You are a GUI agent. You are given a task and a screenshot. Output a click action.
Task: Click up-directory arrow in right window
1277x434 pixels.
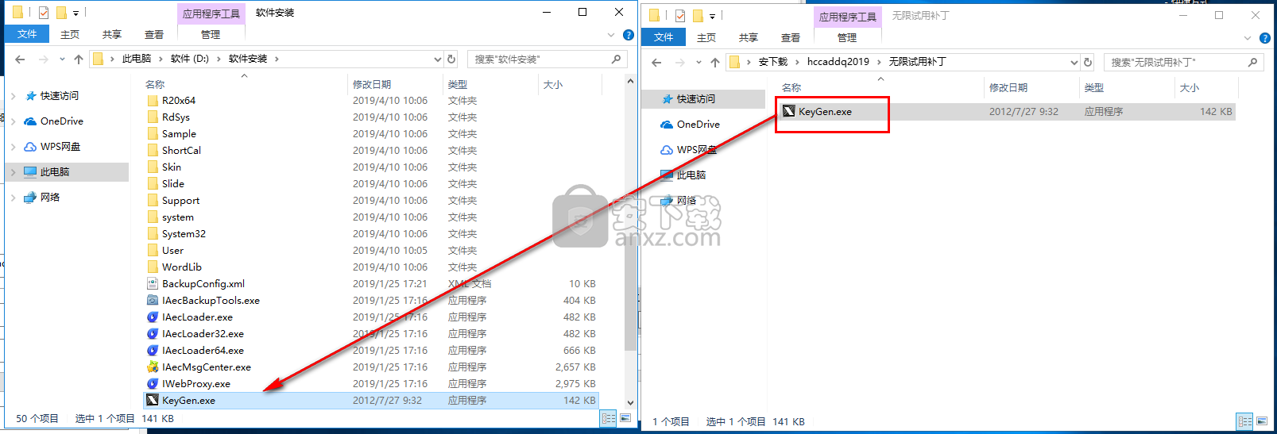pos(714,62)
